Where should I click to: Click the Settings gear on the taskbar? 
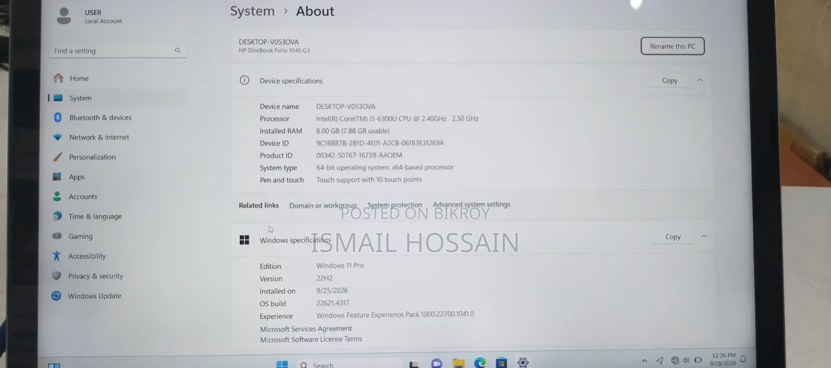[x=523, y=363]
